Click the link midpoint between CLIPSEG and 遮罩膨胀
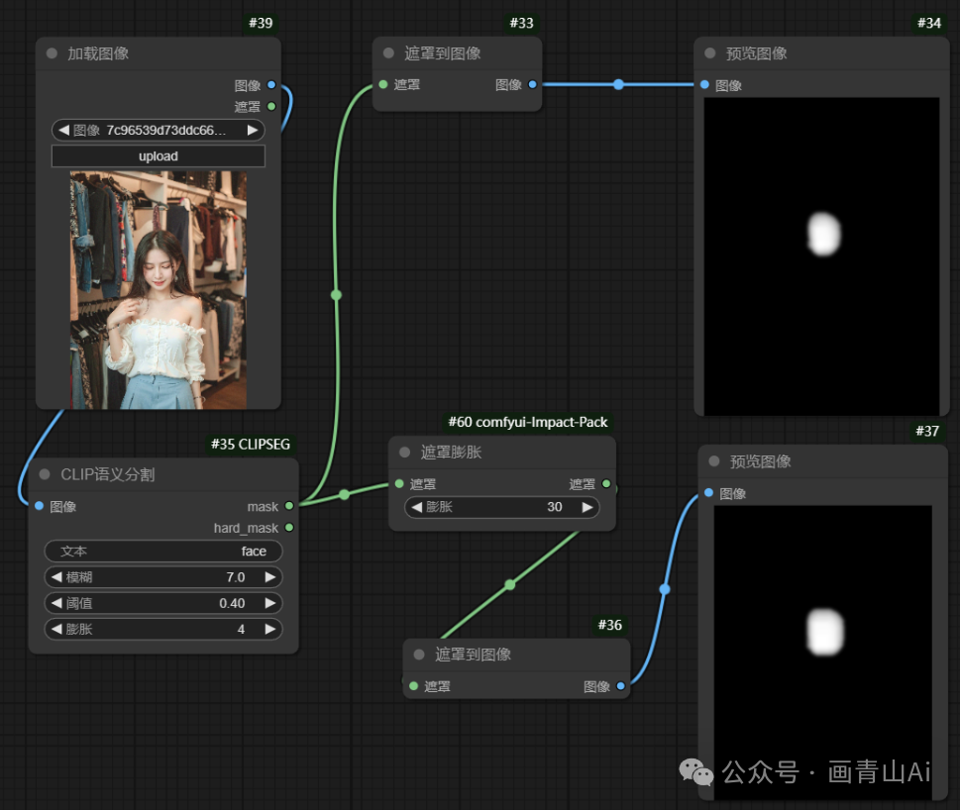 (x=344, y=494)
